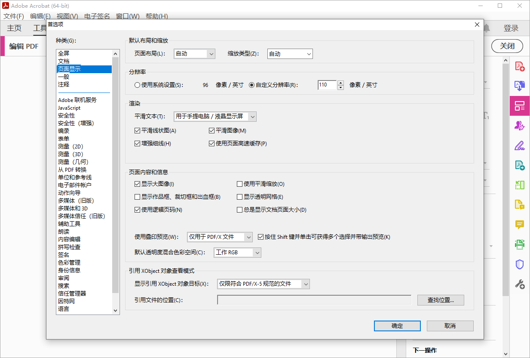
Task: Open the Protect shield tool
Action: 519,264
